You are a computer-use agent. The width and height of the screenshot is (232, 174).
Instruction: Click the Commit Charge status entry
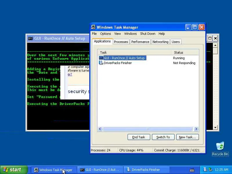[x=177, y=150]
